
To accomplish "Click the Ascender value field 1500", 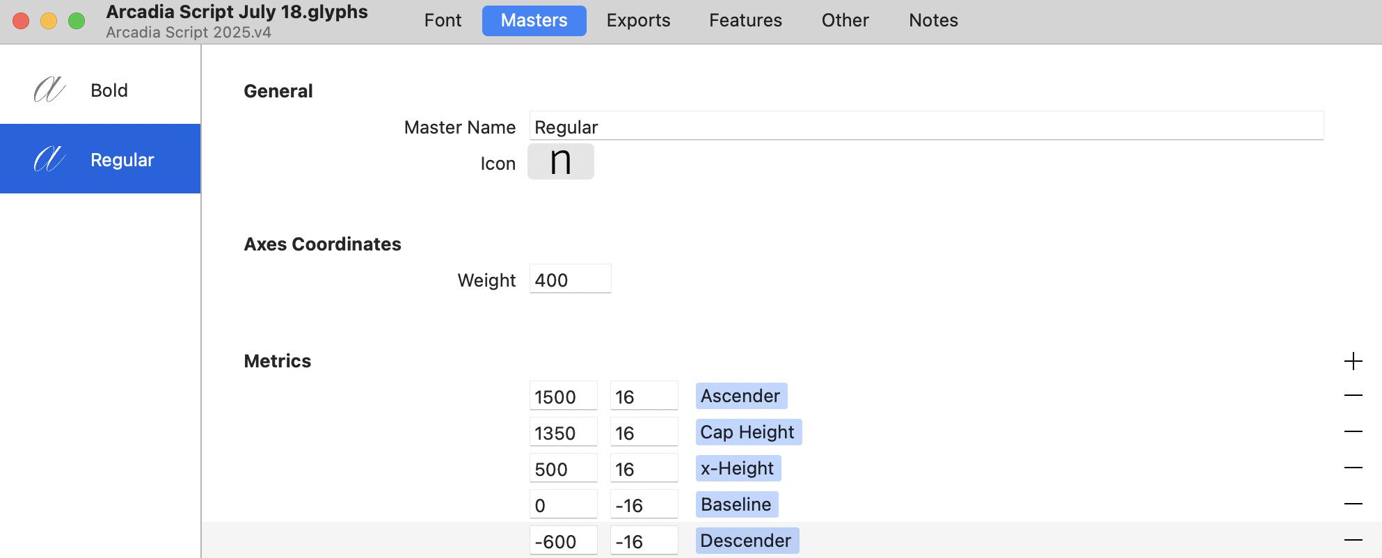I will coord(563,397).
